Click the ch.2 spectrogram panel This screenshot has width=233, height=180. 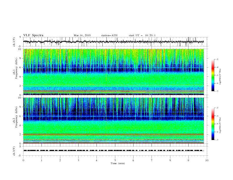coord(114,121)
